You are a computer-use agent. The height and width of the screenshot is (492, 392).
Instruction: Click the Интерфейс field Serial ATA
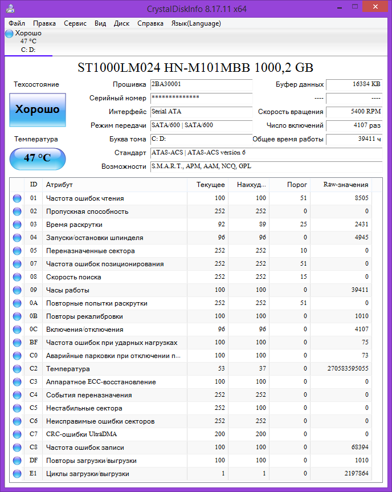pos(201,112)
